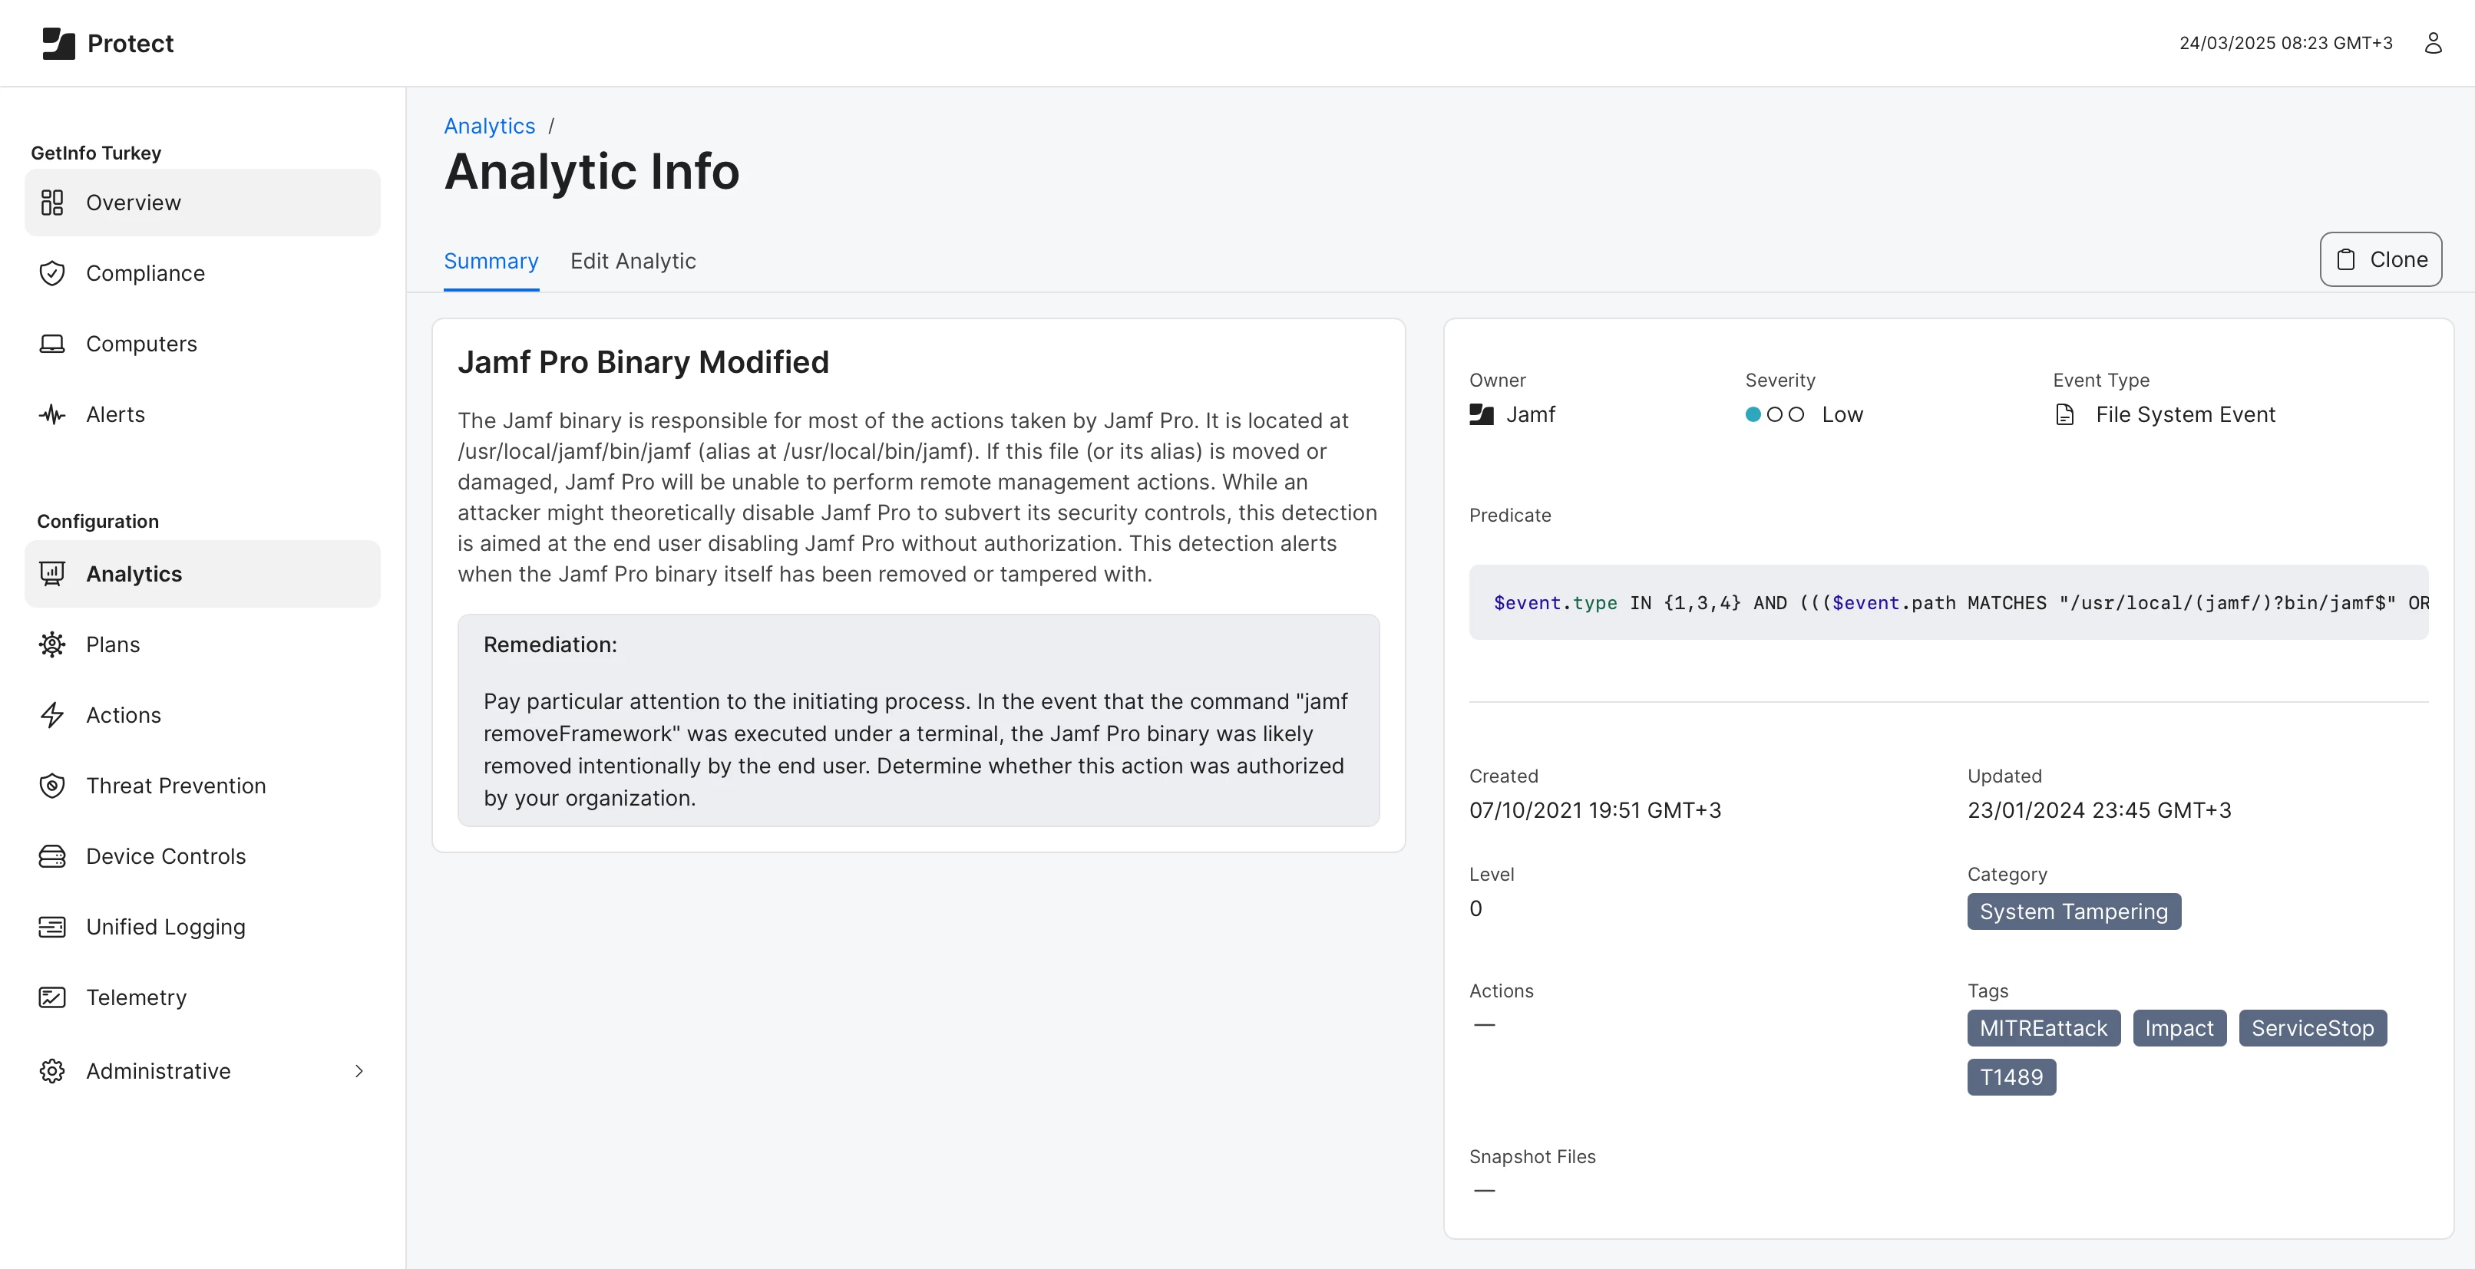Click the Computers laptop icon
Screen dimensions: 2475x1269
click(x=52, y=344)
